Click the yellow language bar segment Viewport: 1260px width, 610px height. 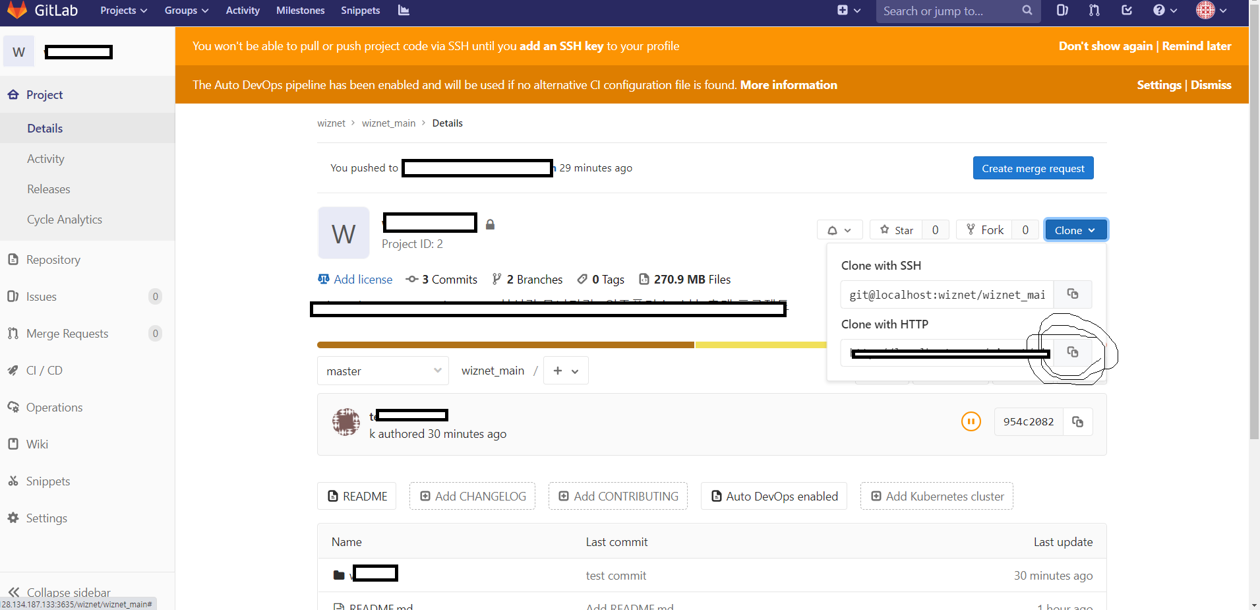pyautogui.click(x=761, y=345)
